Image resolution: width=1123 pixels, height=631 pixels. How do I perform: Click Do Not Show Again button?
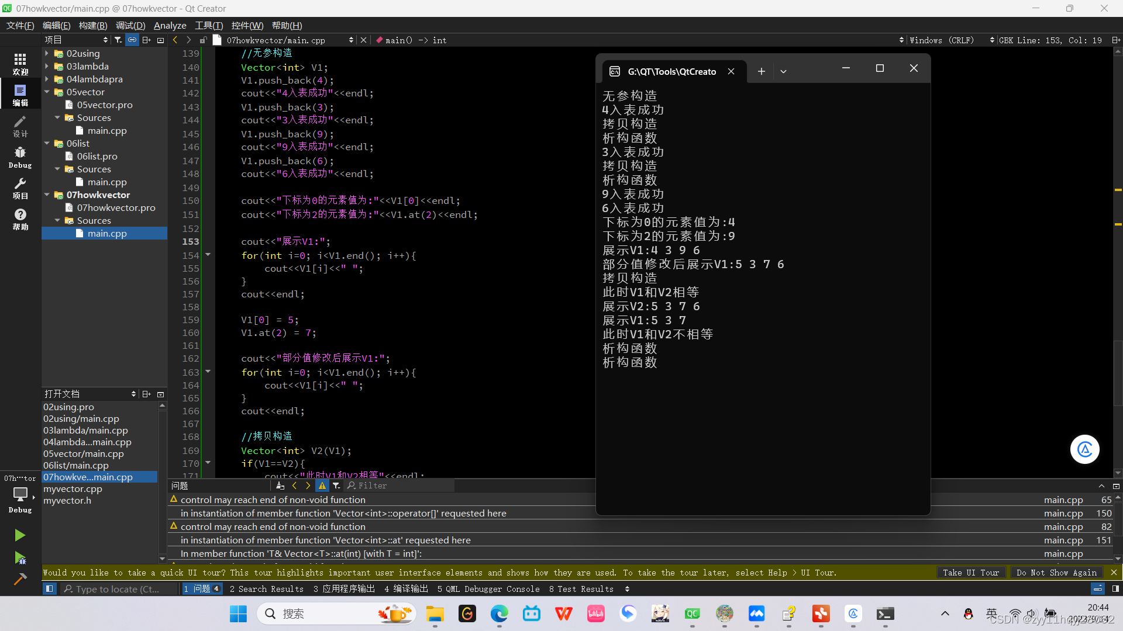1056,573
